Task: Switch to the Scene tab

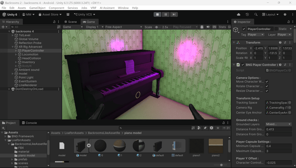Action: pyautogui.click(x=71, y=22)
